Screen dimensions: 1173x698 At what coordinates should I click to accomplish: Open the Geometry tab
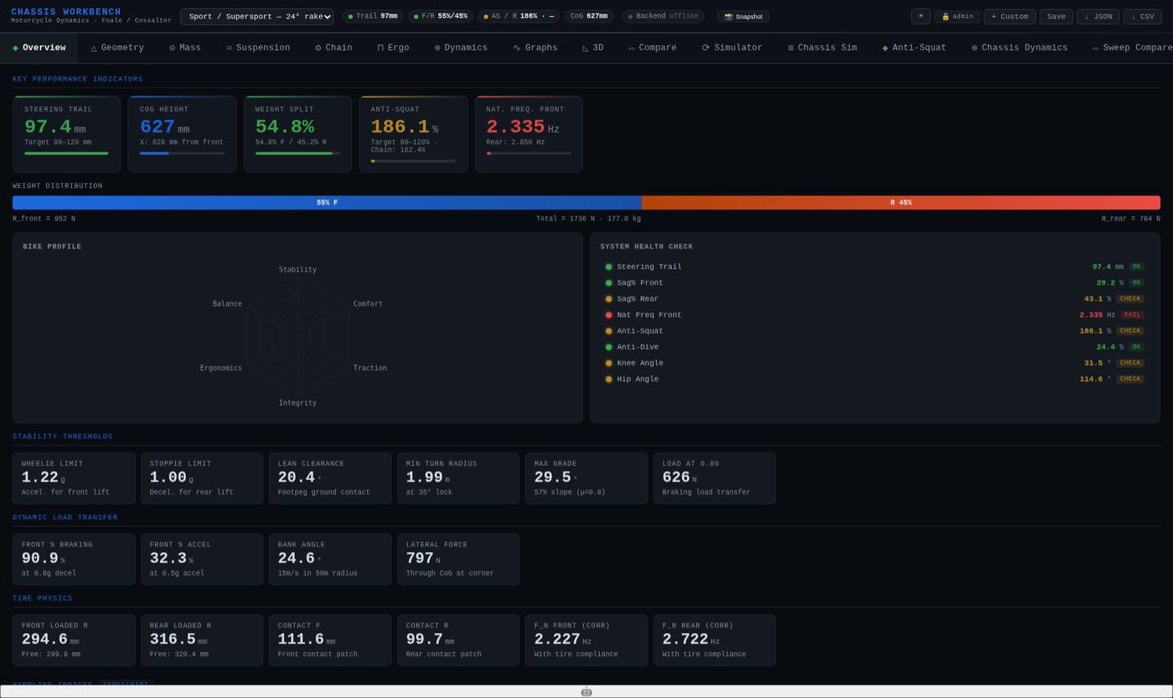coord(117,48)
